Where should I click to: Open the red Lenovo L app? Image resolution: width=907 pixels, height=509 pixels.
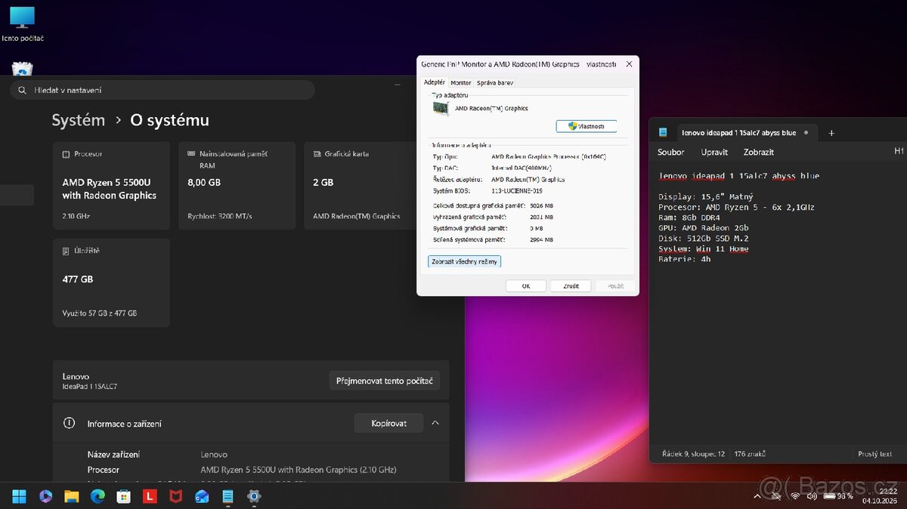(x=150, y=496)
